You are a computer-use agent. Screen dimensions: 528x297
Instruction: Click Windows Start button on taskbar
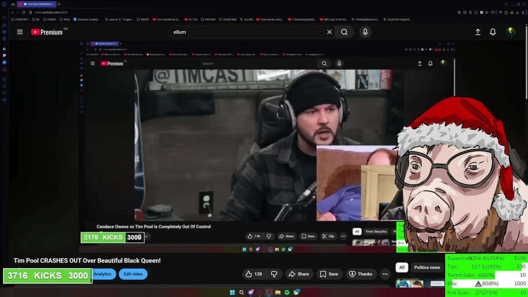tap(232, 292)
